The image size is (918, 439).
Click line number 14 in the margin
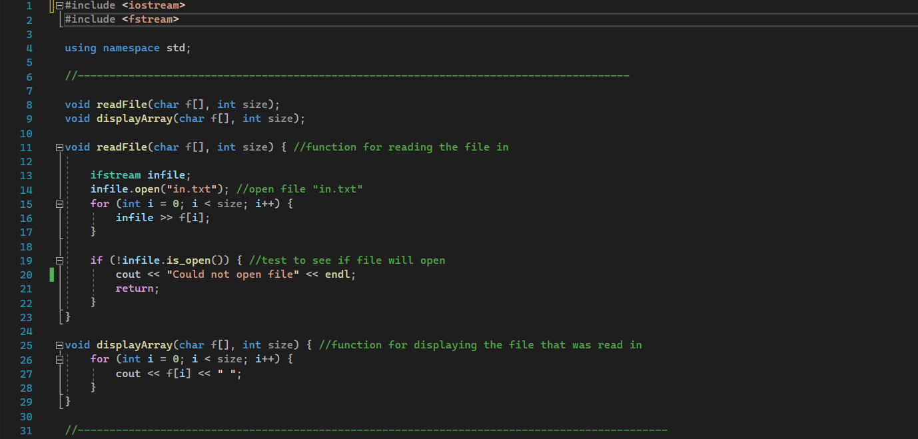click(x=26, y=189)
